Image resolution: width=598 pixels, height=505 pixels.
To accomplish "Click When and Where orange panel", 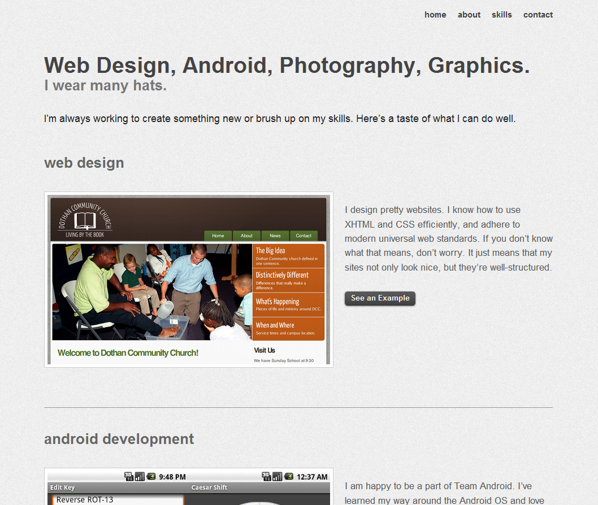I will click(288, 329).
